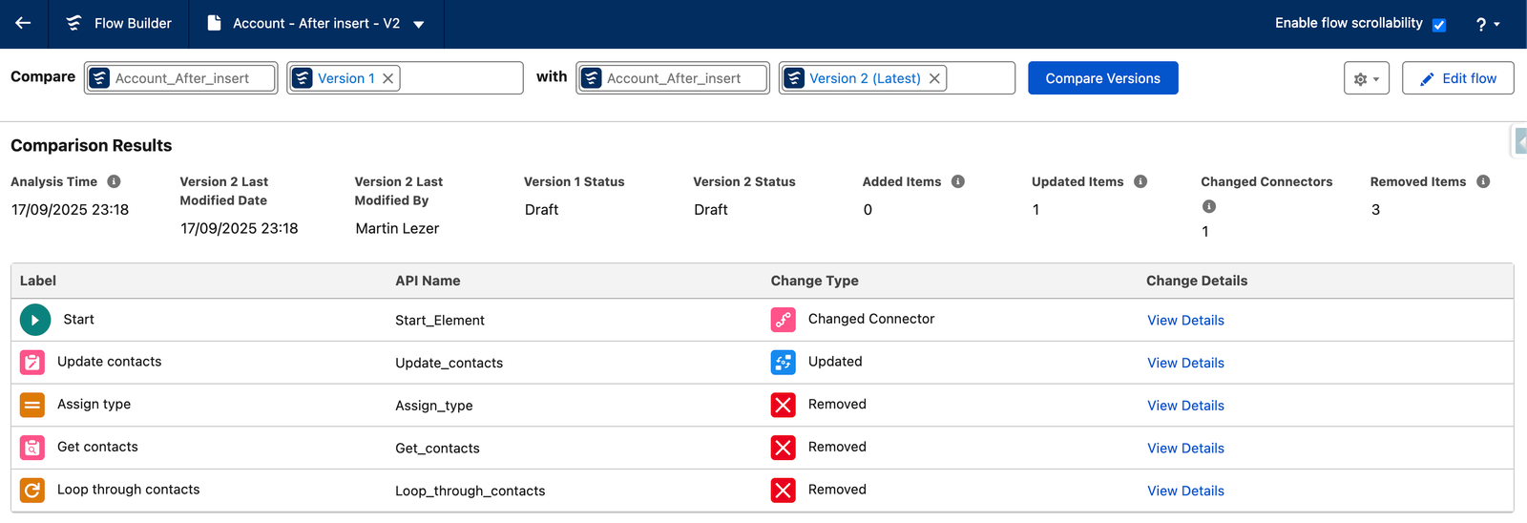Click the Update contacts record icon

click(x=32, y=363)
